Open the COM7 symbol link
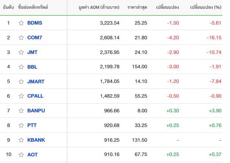The height and width of the screenshot is (163, 230). click(x=35, y=37)
